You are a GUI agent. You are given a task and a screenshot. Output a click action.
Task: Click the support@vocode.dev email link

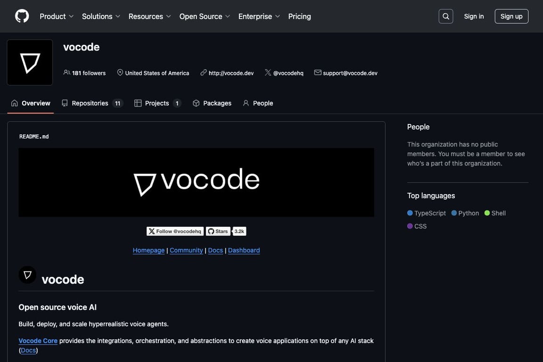(x=350, y=73)
